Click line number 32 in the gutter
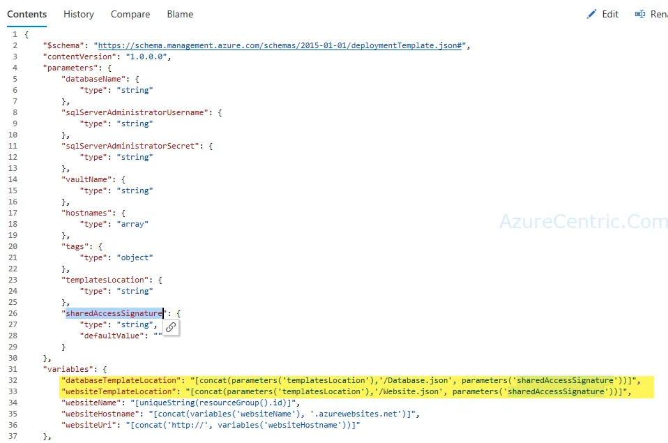 13,380
